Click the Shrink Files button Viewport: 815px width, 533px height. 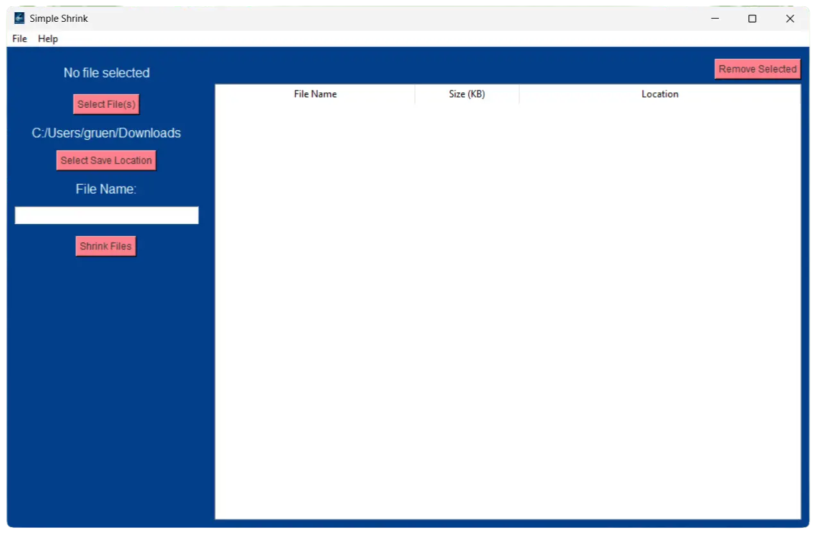point(106,246)
